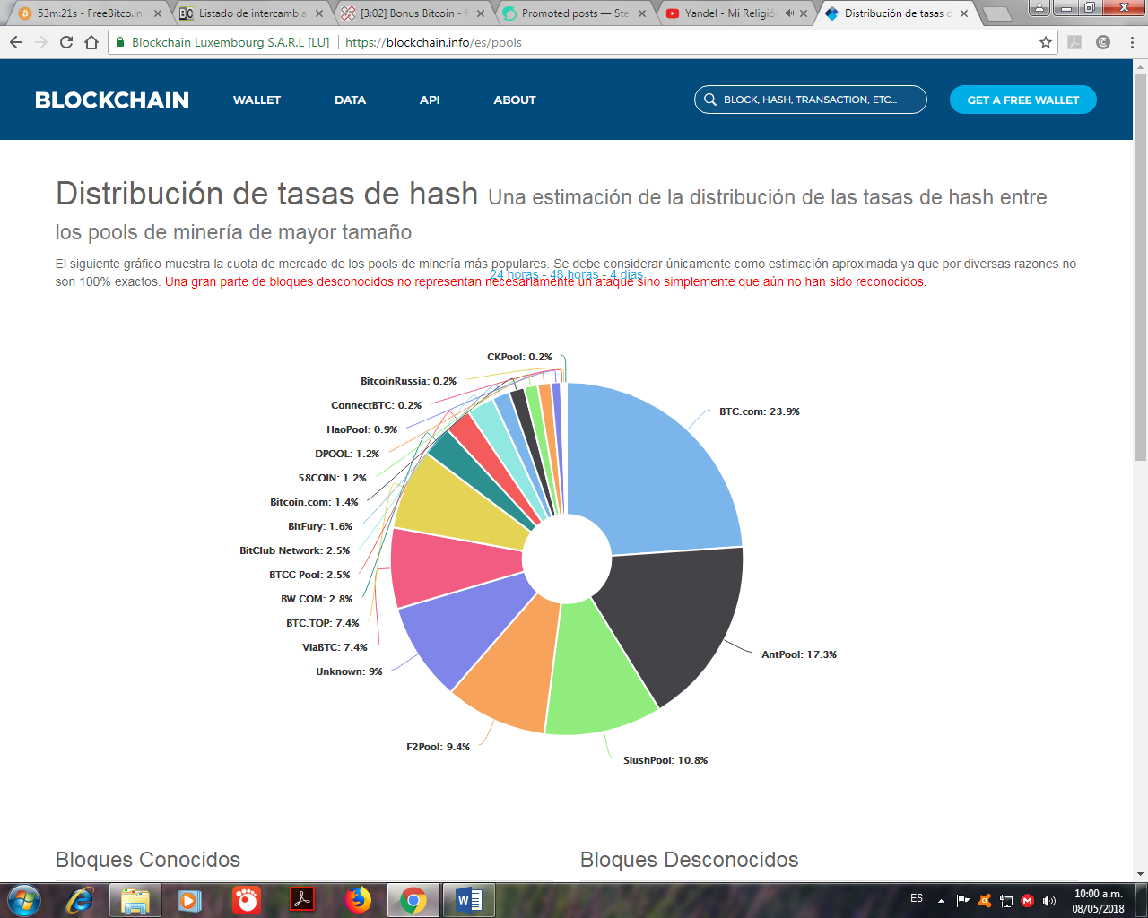Bookmark this page with the star
This screenshot has height=918, width=1148.
(x=1046, y=42)
